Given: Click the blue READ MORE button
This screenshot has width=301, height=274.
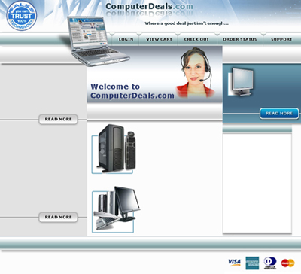Looking at the screenshot, I should point(279,114).
